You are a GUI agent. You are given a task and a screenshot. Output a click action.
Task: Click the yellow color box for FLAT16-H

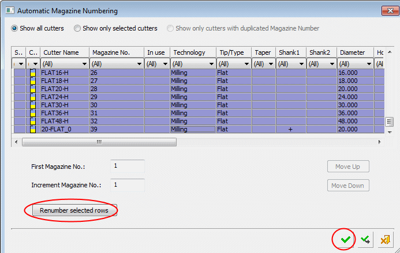(x=33, y=73)
